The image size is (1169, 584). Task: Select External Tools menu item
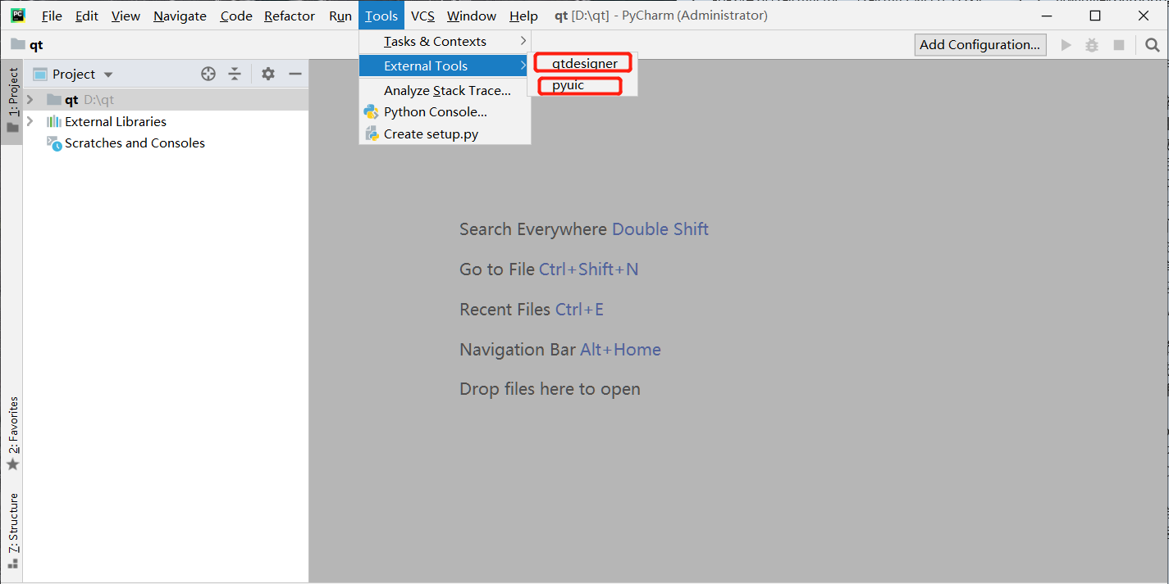[445, 66]
